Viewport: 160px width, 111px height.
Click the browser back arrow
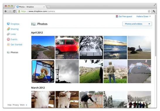(x=6, y=11)
